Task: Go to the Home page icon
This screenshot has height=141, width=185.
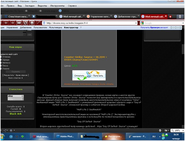Action: [32, 23]
